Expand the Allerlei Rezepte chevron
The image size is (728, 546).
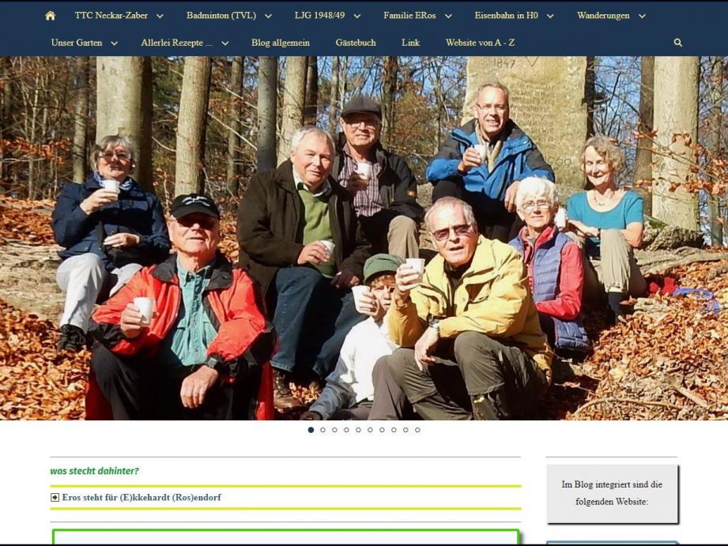pos(224,43)
